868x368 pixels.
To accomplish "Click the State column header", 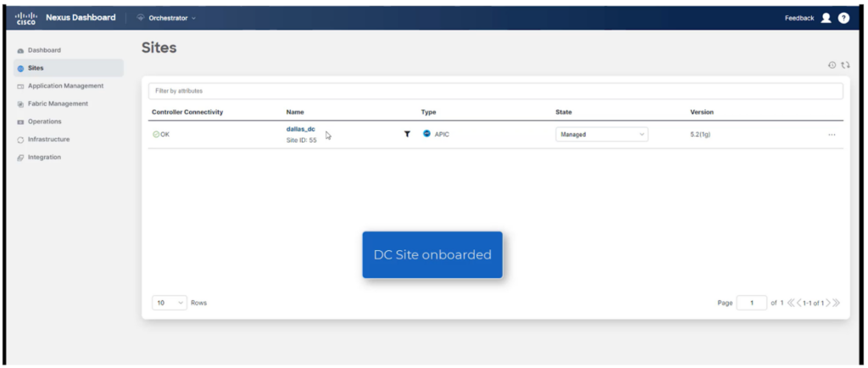I will [564, 112].
